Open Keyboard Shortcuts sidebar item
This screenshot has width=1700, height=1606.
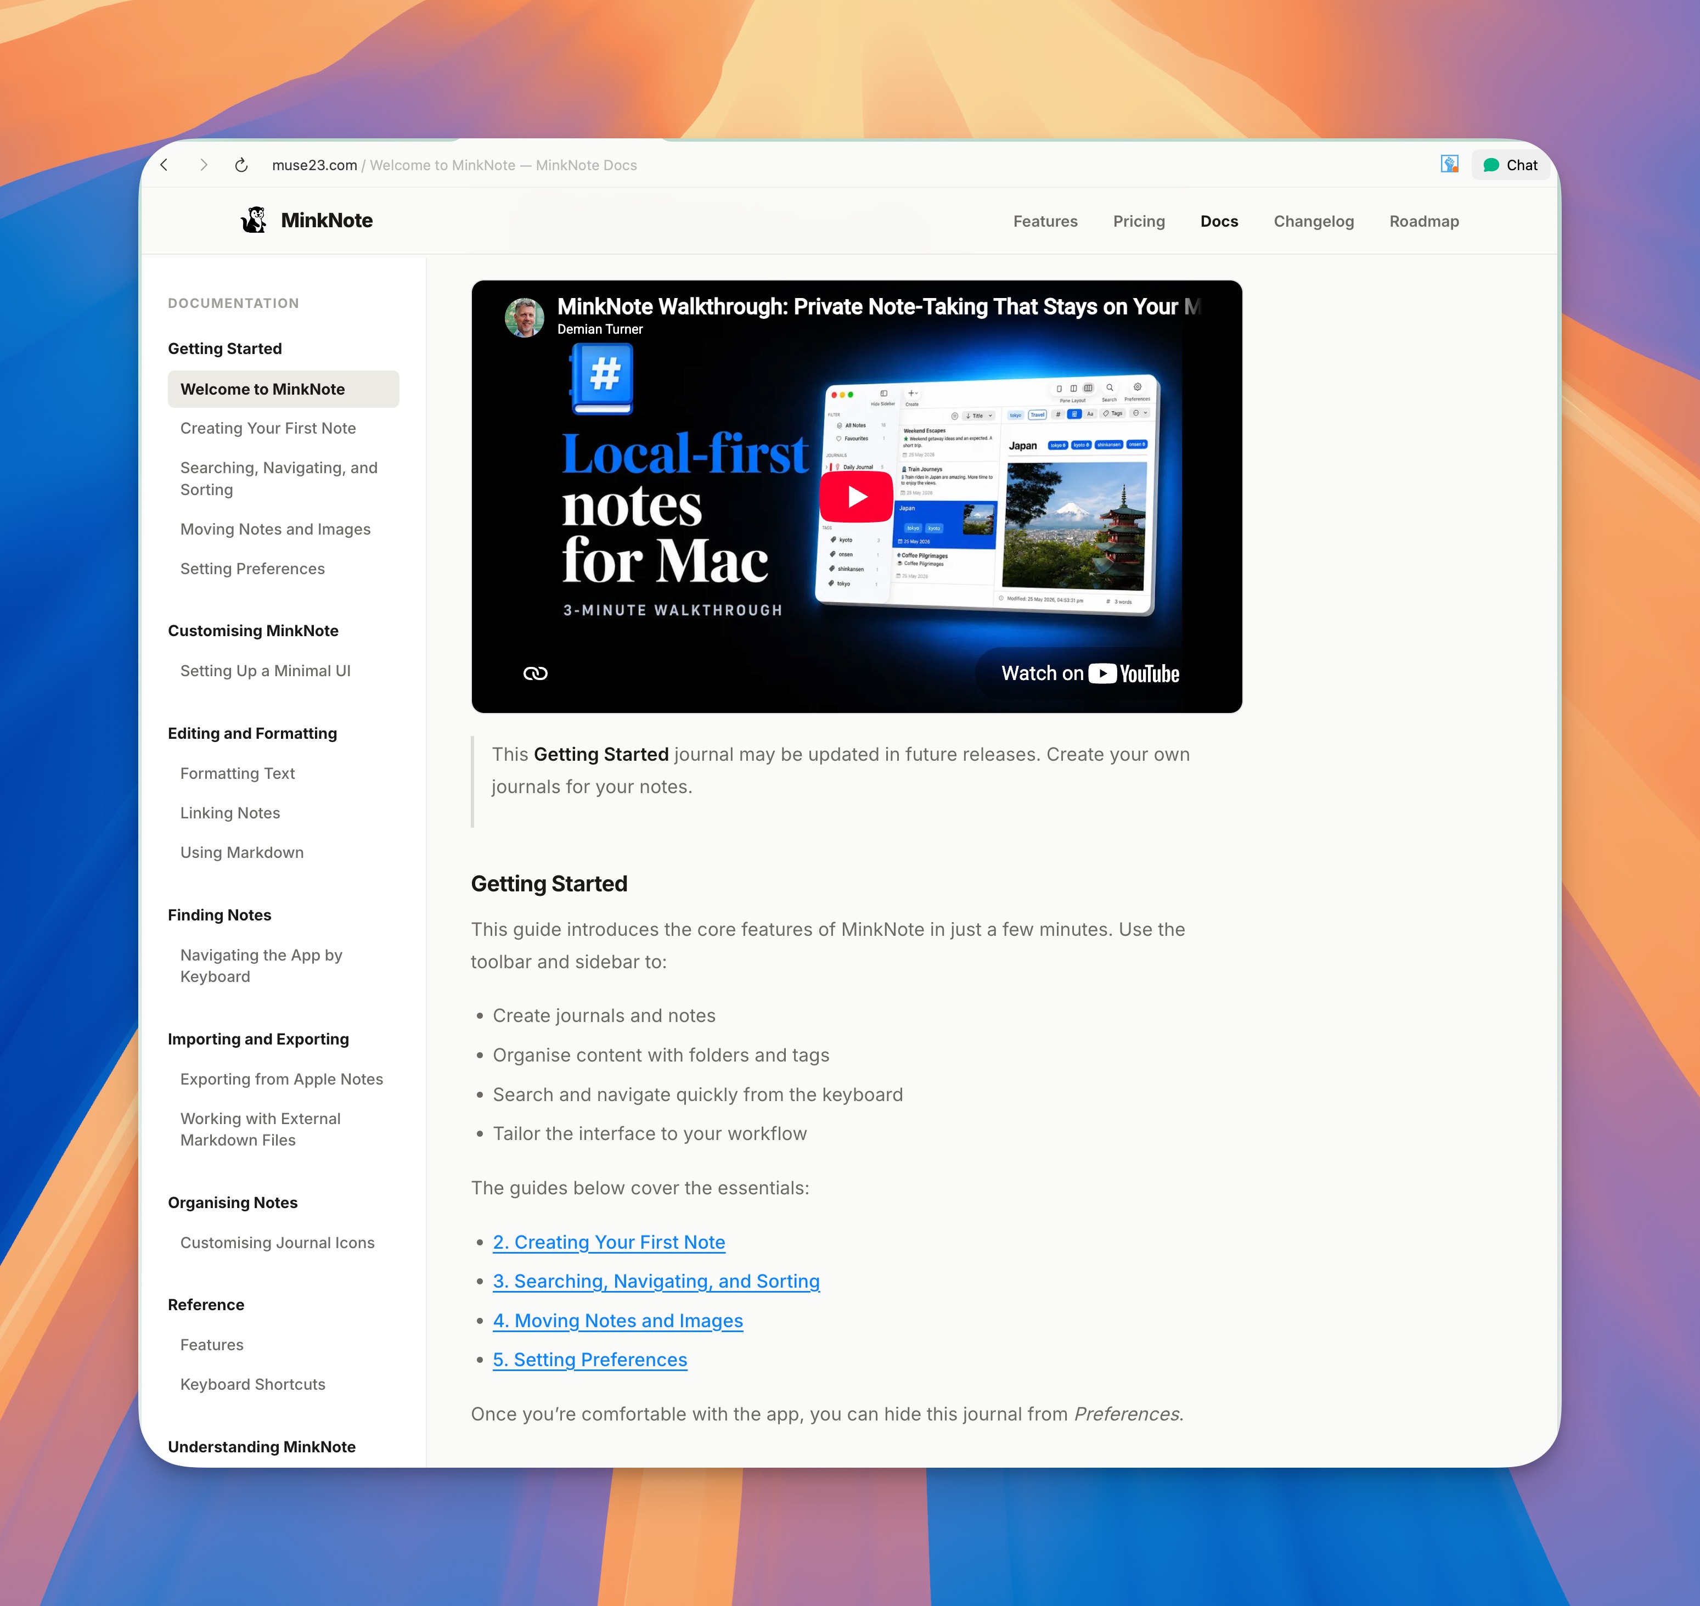point(252,1384)
